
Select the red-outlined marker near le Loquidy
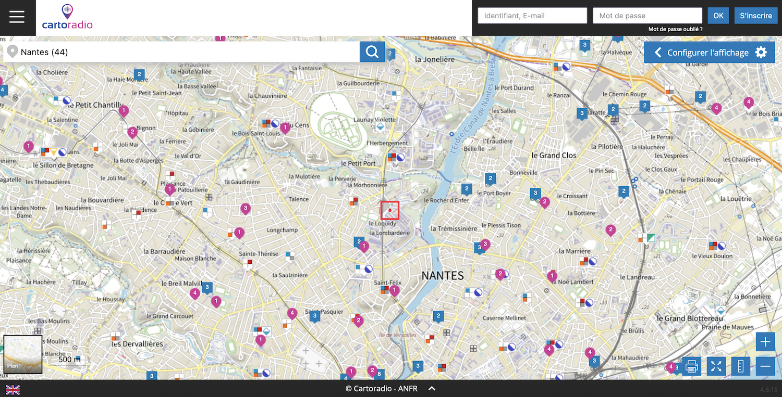click(390, 210)
